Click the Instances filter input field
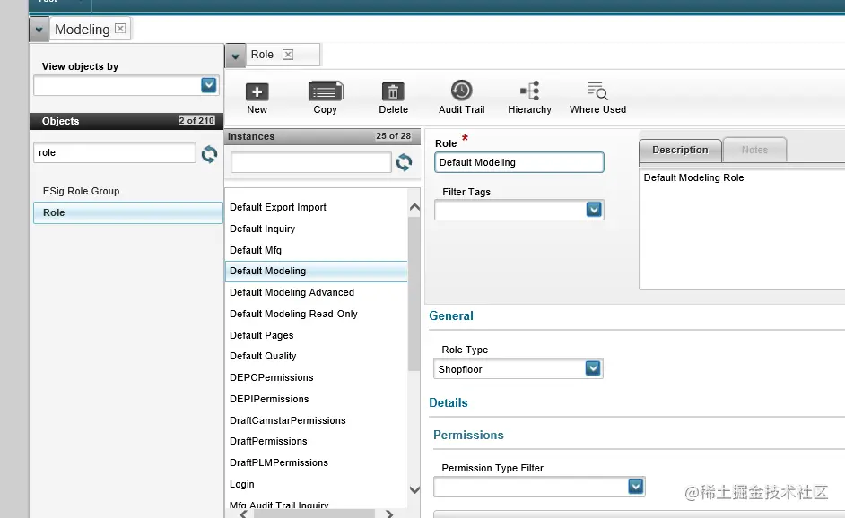This screenshot has height=518, width=845. pyautogui.click(x=311, y=161)
